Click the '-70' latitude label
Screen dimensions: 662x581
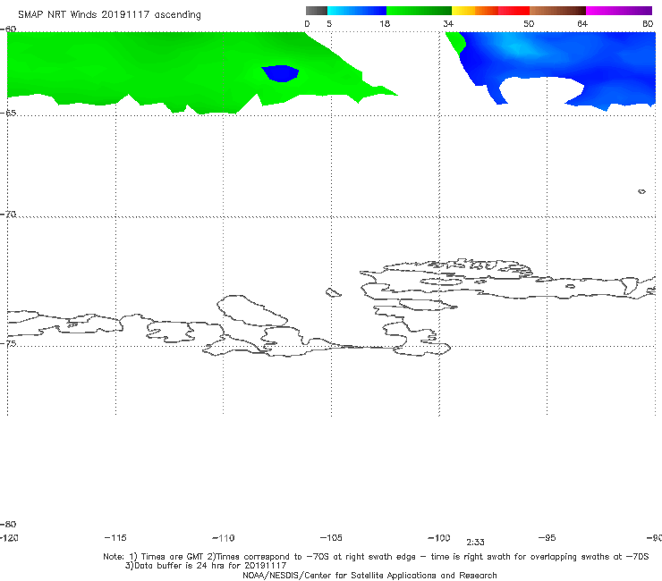coord(8,215)
